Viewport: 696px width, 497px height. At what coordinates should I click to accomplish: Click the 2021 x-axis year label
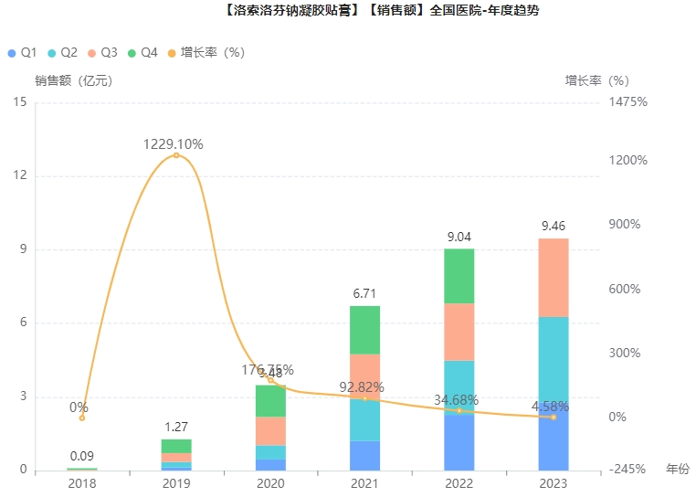tap(364, 483)
